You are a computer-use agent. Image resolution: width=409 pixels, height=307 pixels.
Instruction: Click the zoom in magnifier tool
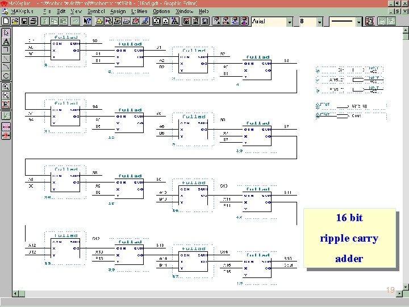point(6,86)
